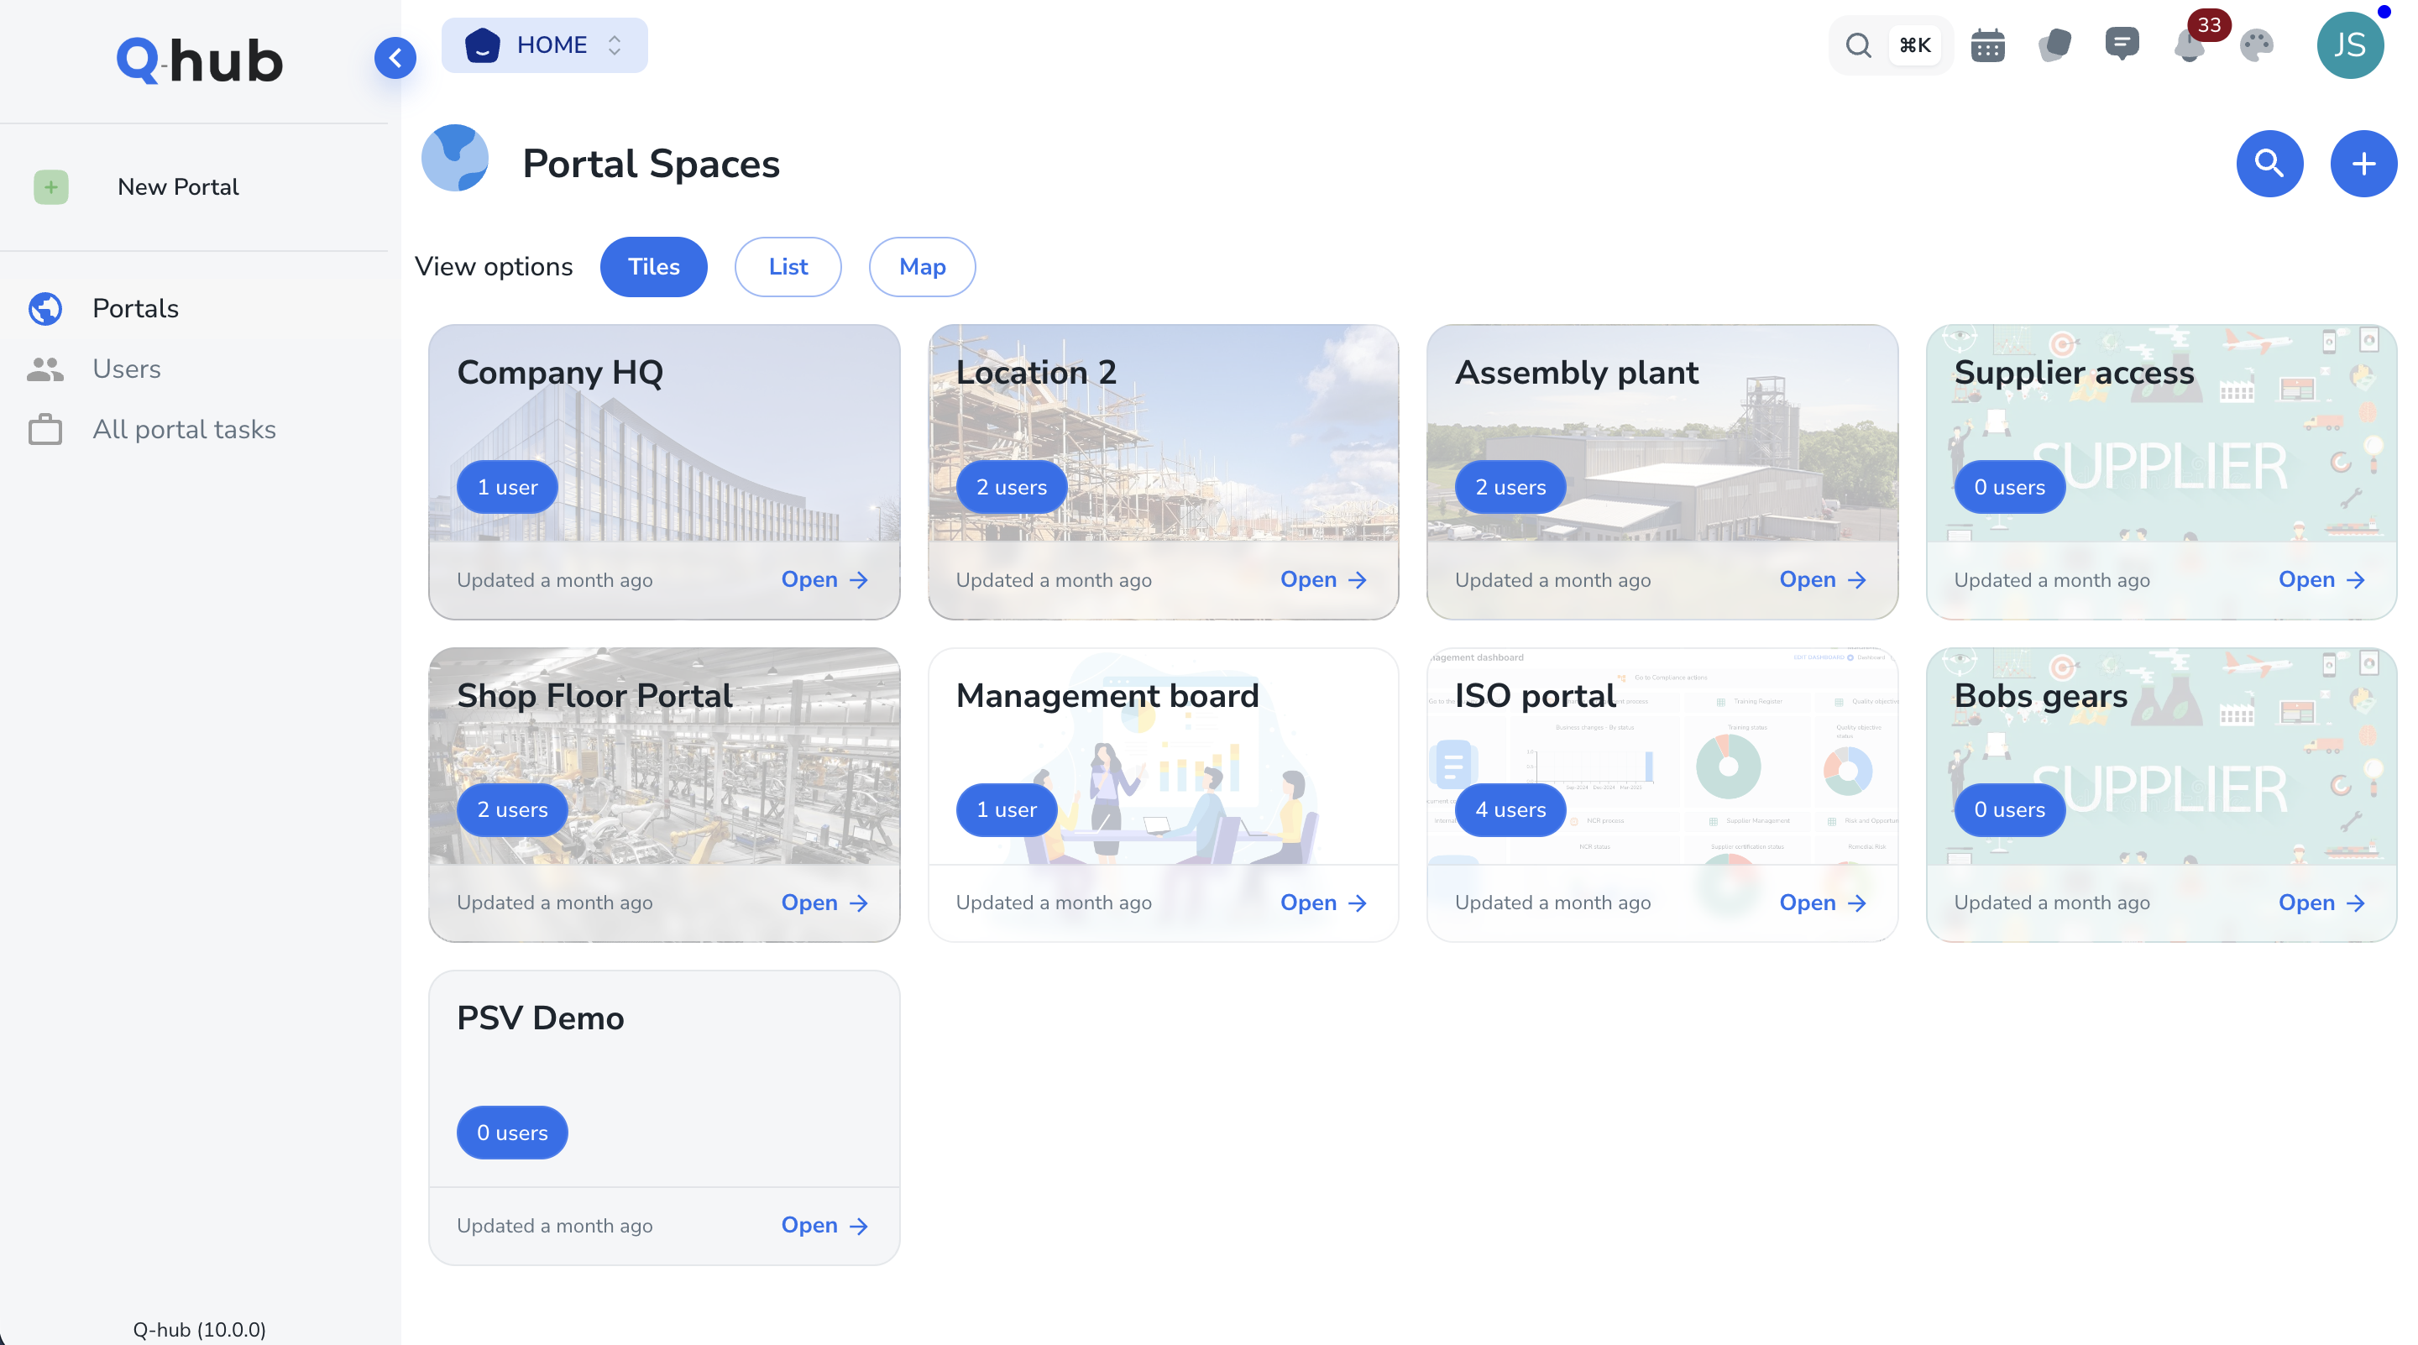Switch view to List
Image resolution: width=2418 pixels, height=1345 pixels.
tap(788, 266)
